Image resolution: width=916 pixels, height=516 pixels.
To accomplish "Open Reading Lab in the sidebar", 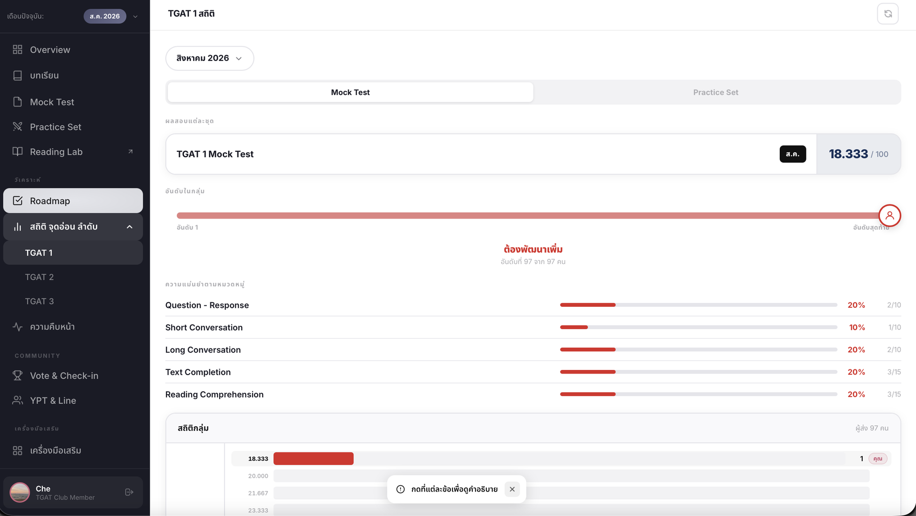I will 73,152.
